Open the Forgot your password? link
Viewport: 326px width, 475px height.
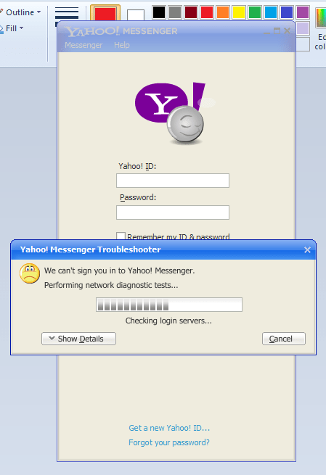[169, 442]
